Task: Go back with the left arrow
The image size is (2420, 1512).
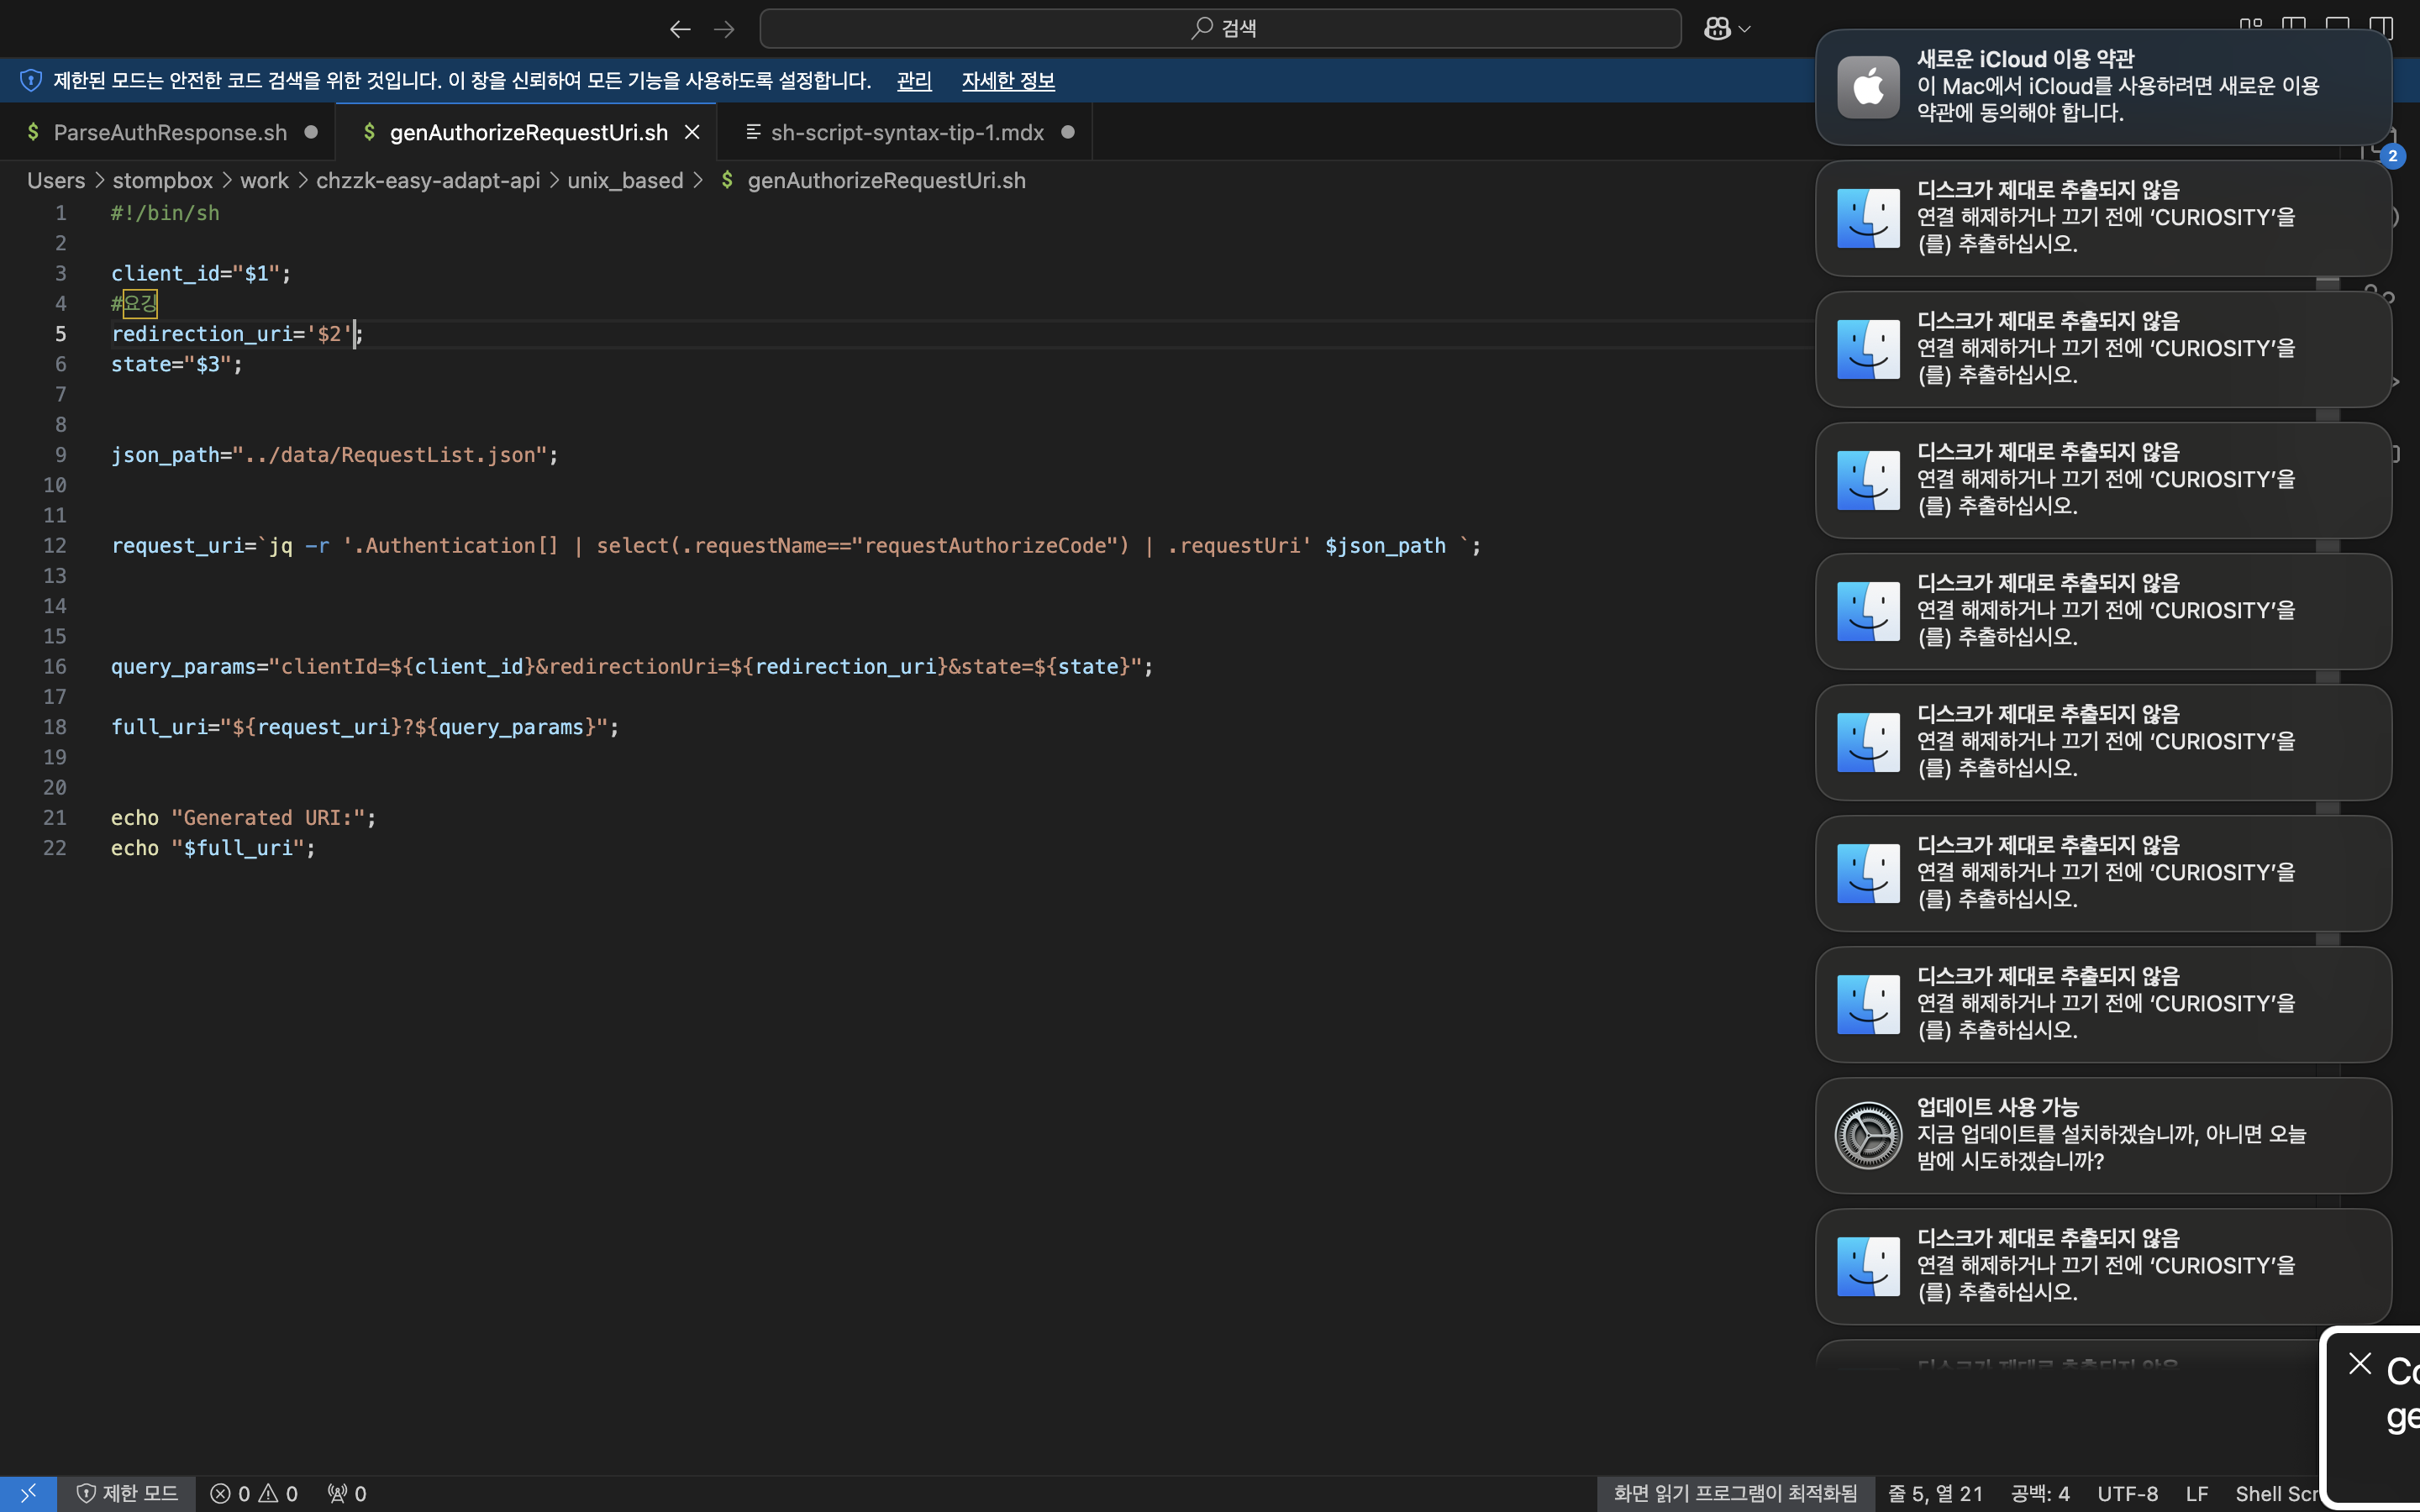Action: point(680,29)
